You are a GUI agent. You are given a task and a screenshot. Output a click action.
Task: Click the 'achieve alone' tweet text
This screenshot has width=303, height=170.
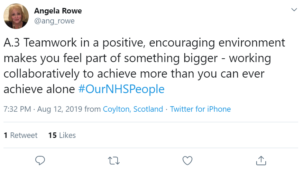click(39, 89)
